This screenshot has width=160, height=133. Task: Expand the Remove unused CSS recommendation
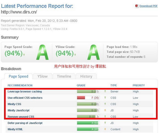21,117
